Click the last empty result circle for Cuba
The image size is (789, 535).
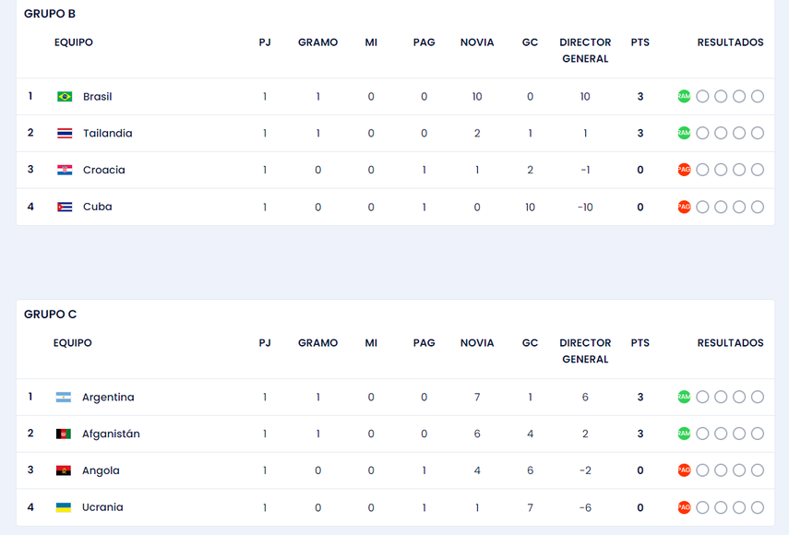(758, 208)
